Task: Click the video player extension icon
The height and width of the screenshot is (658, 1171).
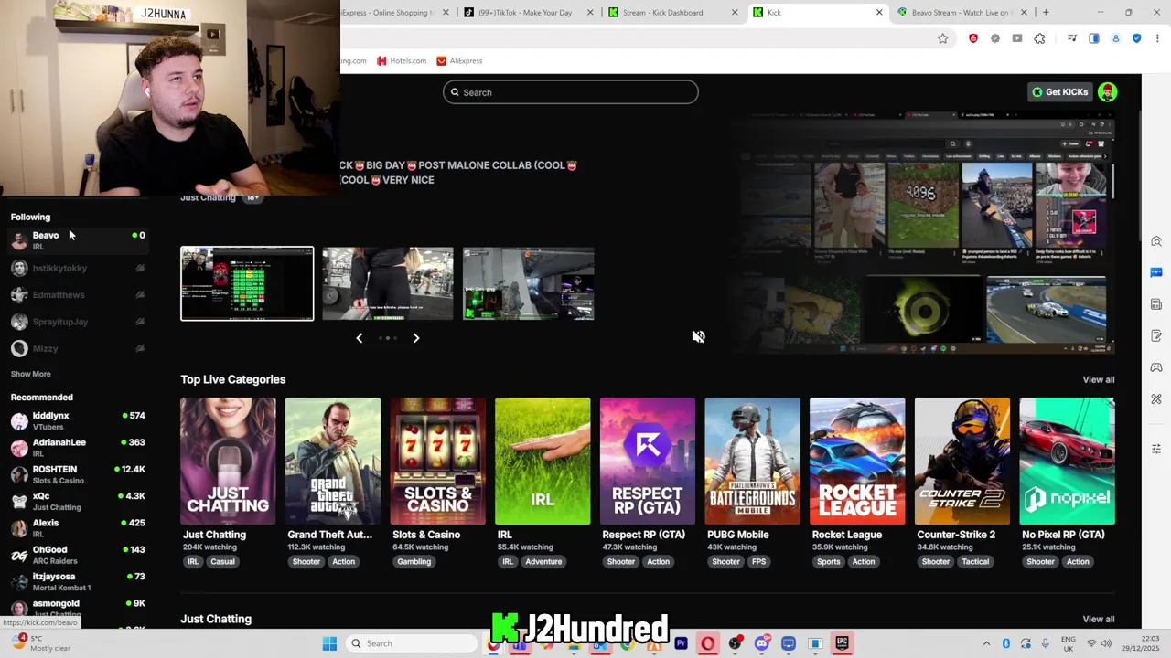Action: click(1016, 38)
